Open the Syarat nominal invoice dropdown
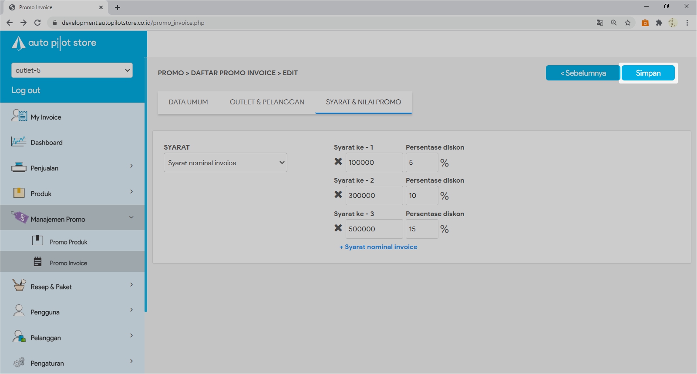 pyautogui.click(x=225, y=163)
